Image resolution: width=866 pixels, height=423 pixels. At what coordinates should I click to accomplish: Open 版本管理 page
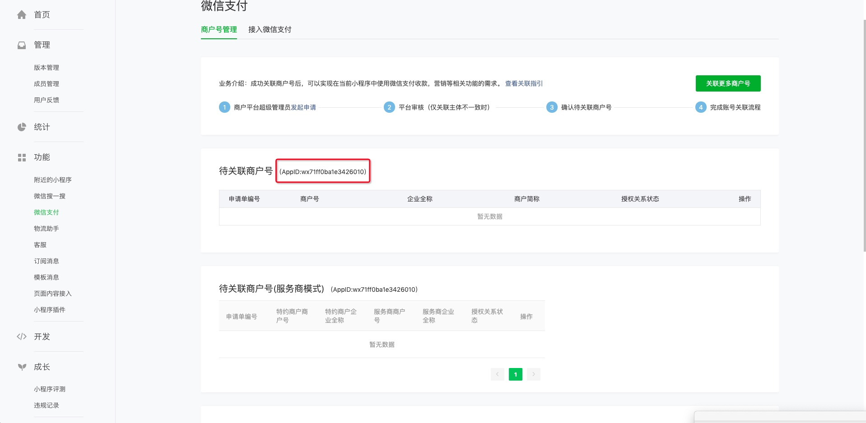47,68
